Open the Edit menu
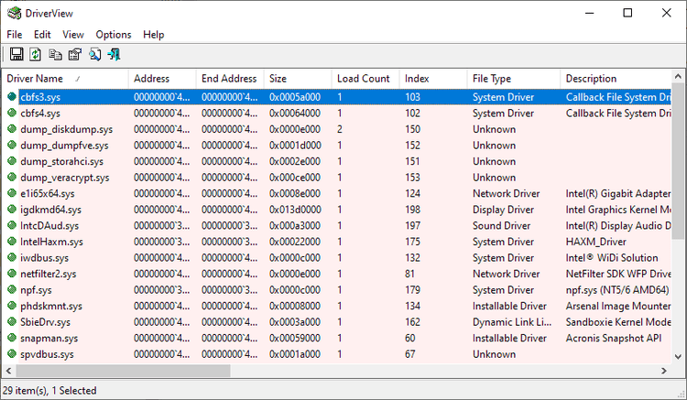This screenshot has width=687, height=400. click(42, 35)
